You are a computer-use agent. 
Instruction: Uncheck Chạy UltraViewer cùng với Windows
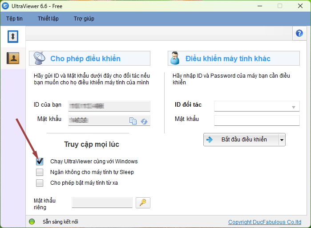(40, 162)
